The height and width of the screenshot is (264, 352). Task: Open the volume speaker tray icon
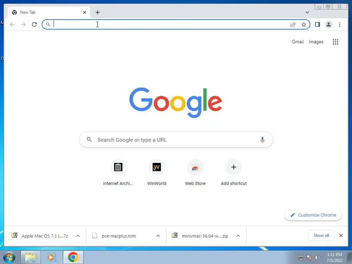[x=317, y=257]
